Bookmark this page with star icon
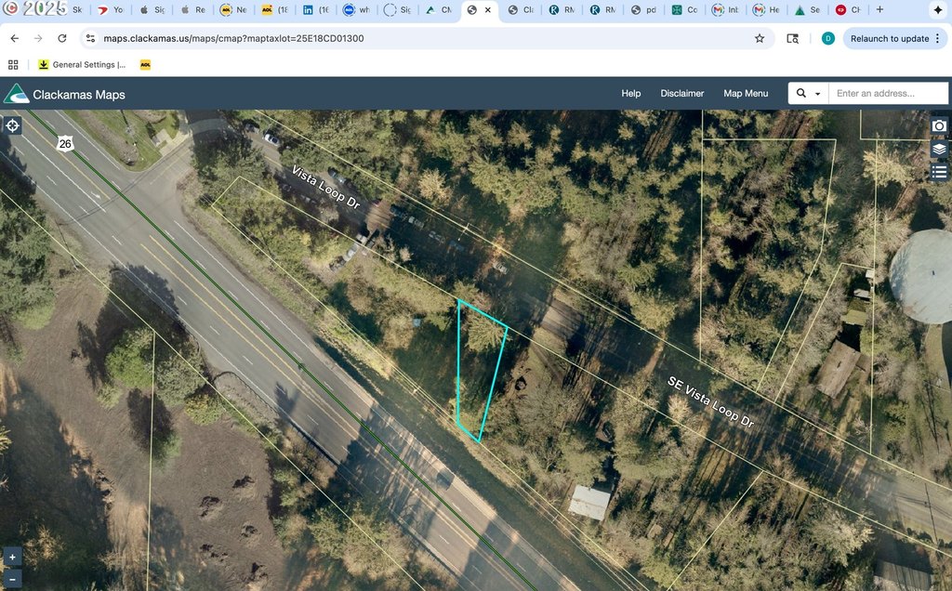The height and width of the screenshot is (591, 952). point(760,38)
